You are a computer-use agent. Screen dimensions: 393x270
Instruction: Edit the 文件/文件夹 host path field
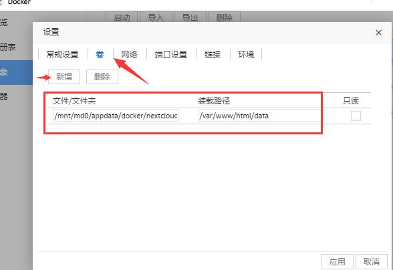[x=116, y=116]
